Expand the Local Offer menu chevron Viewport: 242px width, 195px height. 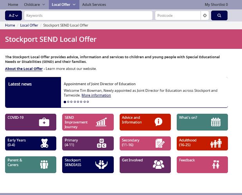pos(74,5)
